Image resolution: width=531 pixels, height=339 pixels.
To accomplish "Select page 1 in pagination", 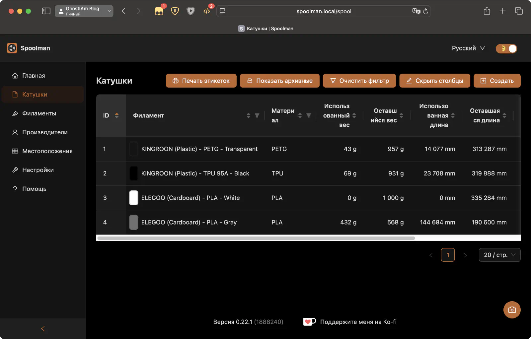I will coord(448,255).
